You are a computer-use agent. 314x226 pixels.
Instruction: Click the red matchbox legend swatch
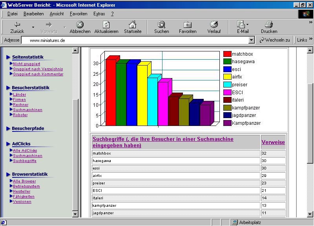click(227, 54)
